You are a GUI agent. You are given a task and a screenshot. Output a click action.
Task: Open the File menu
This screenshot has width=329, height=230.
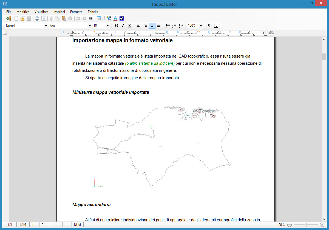pos(9,12)
